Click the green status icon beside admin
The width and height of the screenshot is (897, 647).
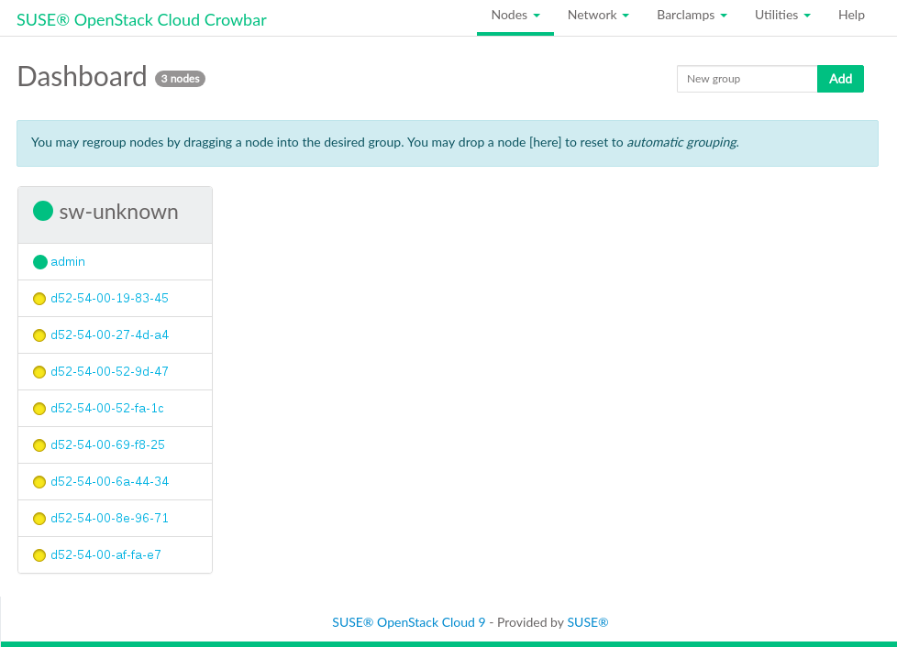(x=39, y=262)
